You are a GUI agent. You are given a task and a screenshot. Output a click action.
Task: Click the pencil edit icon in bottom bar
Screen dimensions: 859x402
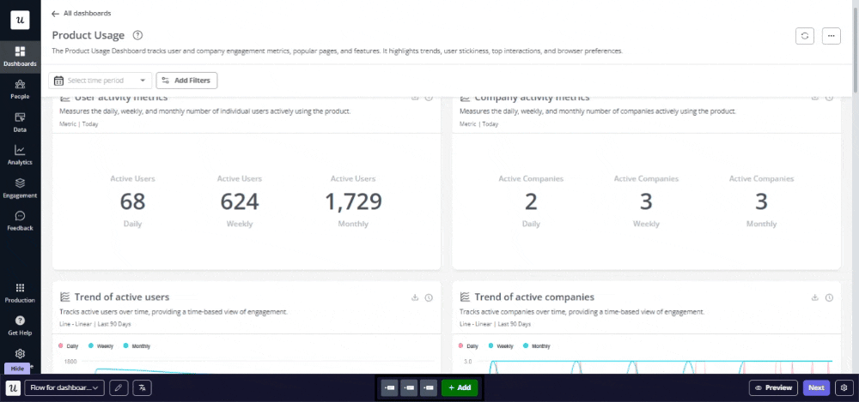pyautogui.click(x=118, y=387)
